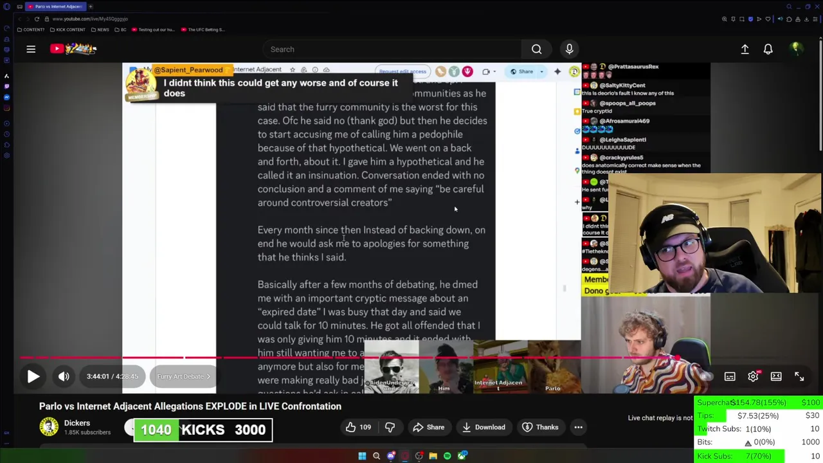Seek on the red progress bar
823x463 pixels.
tap(411, 357)
